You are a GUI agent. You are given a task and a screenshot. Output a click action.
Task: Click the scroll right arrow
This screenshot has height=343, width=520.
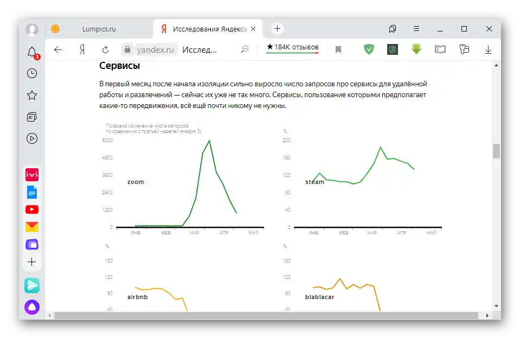(x=487, y=315)
